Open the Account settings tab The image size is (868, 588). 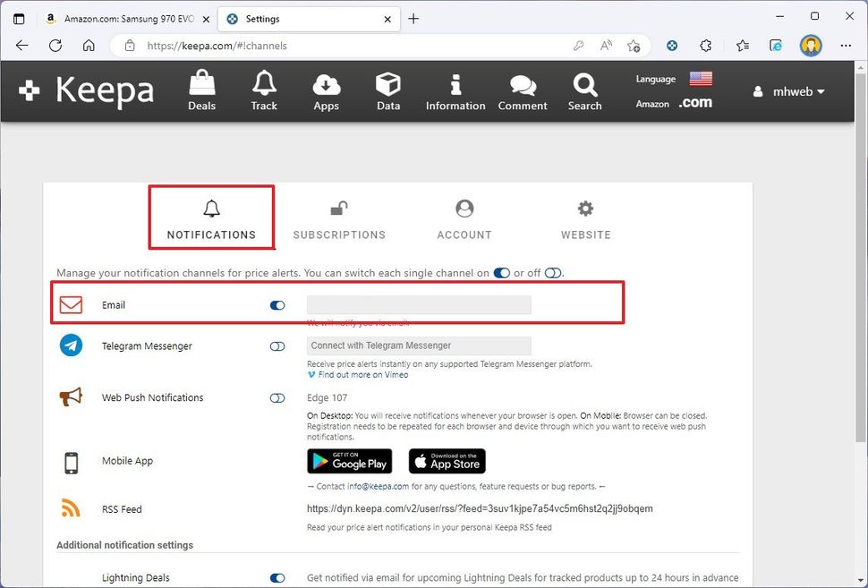[464, 217]
